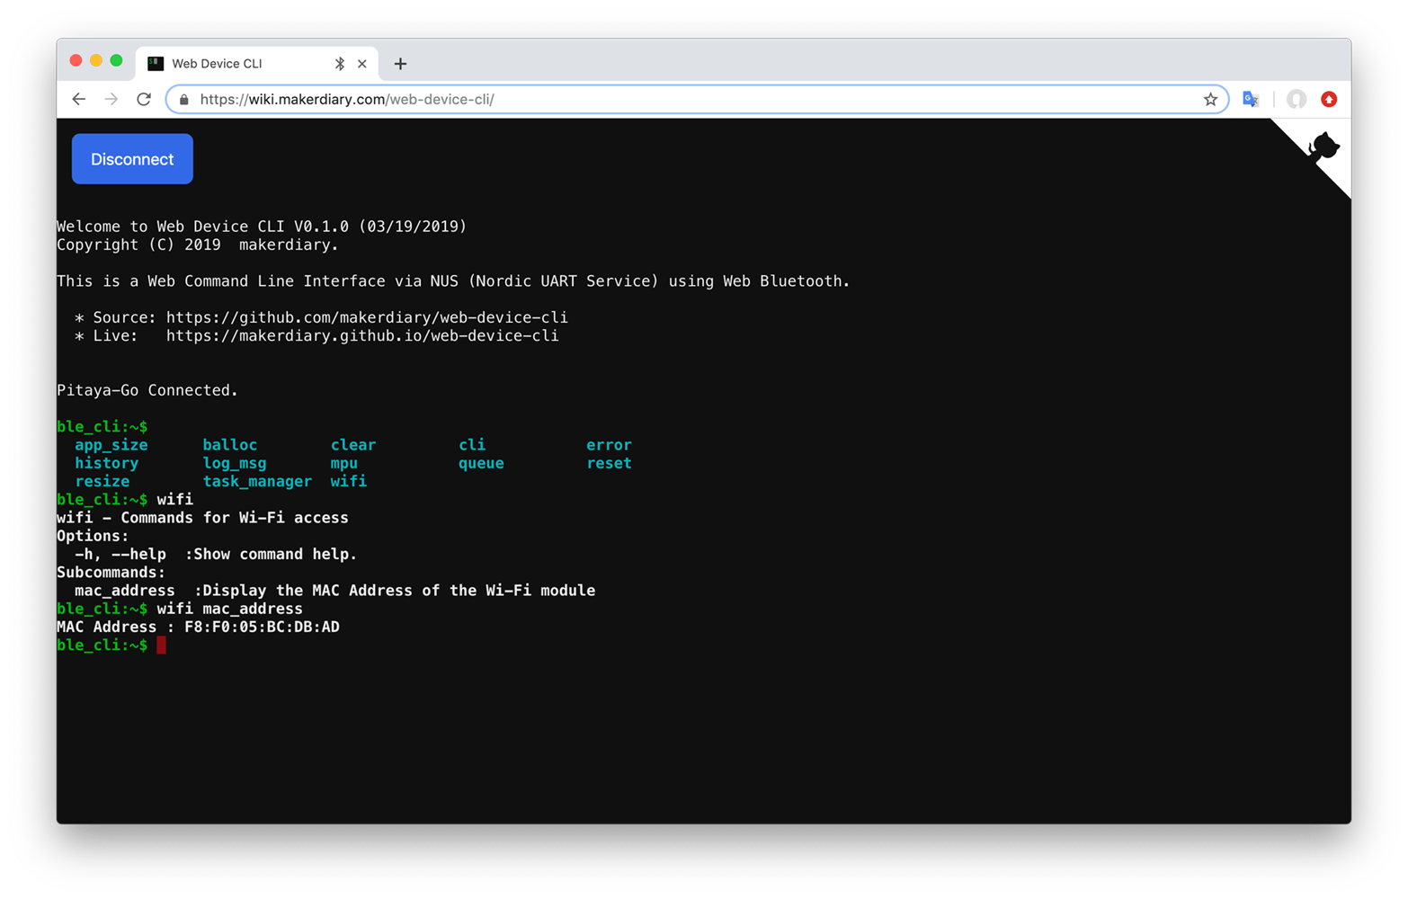Click the terminal cursor at the prompt
This screenshot has width=1408, height=899.
tap(161, 645)
